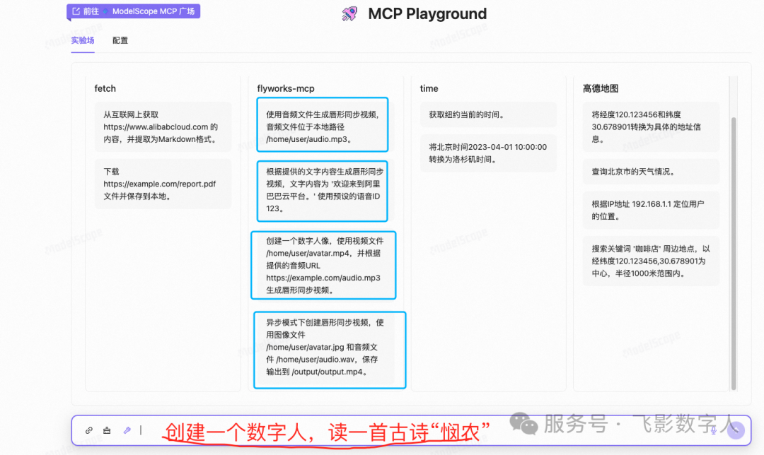The image size is (764, 455).
Task: Select the 获取纽约当前的时间 example
Action: (x=488, y=115)
